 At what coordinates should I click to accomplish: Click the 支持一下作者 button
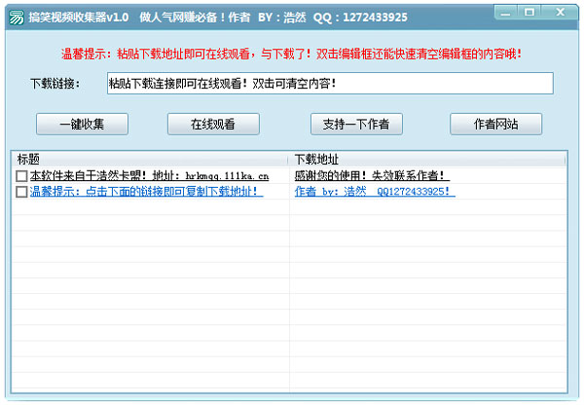coord(355,124)
